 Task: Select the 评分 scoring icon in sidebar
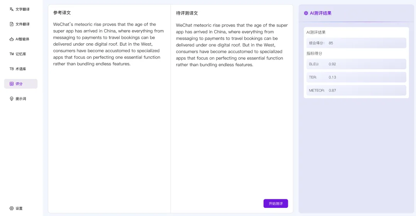pyautogui.click(x=12, y=84)
